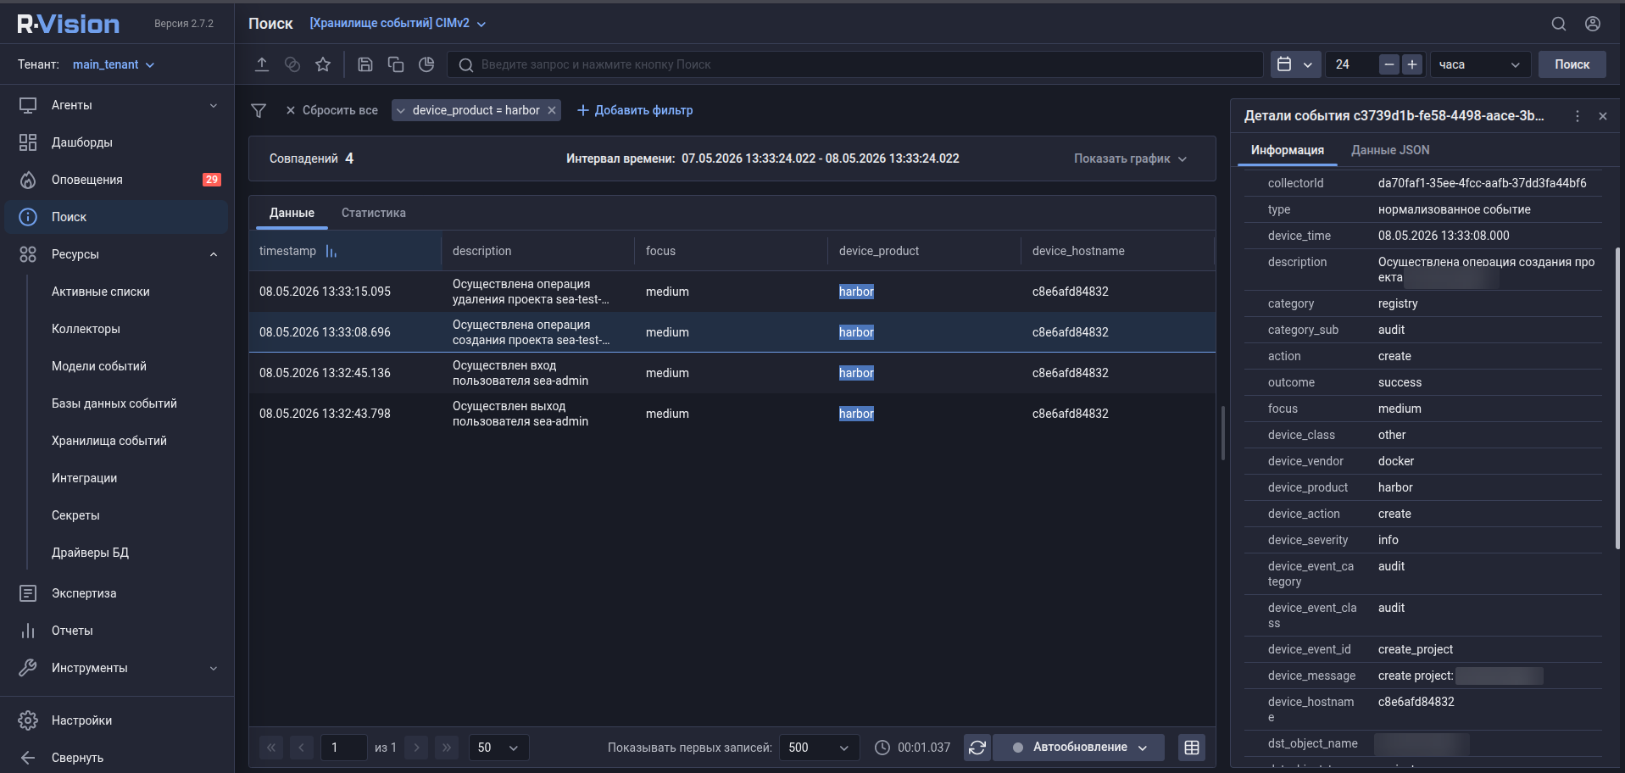Open the pie chart icon in the toolbar
This screenshot has width=1625, height=773.
(x=426, y=64)
